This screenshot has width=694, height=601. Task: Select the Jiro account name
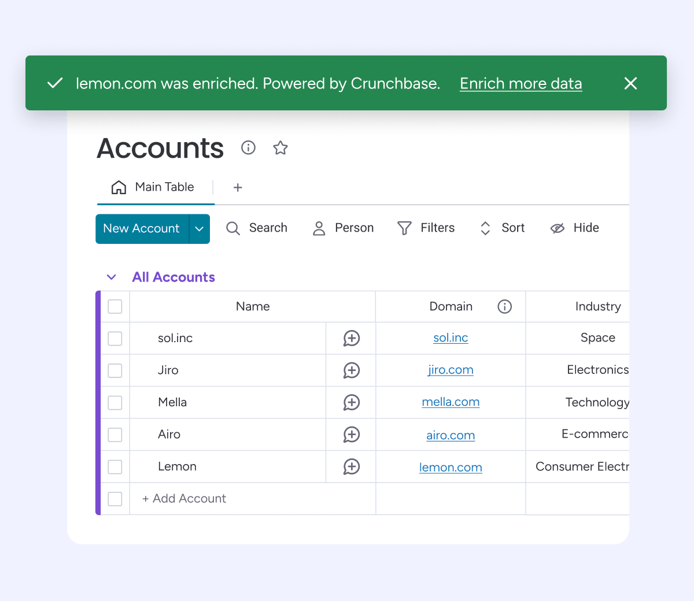[x=168, y=370]
